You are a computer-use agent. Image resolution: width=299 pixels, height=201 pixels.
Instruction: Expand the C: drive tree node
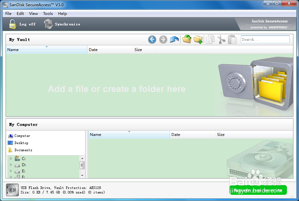(x=11, y=158)
